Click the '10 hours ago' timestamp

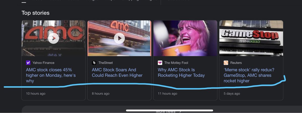coord(36,94)
